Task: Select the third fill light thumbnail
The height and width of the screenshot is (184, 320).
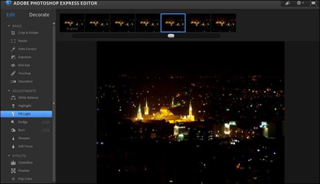Action: (x=123, y=23)
